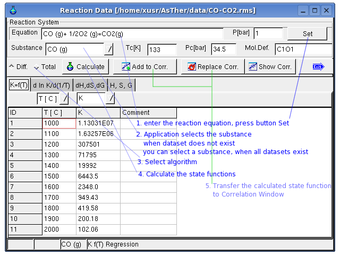The width and height of the screenshot is (340, 255).
Task: Click the reaction Equation input field
Action: (x=132, y=33)
